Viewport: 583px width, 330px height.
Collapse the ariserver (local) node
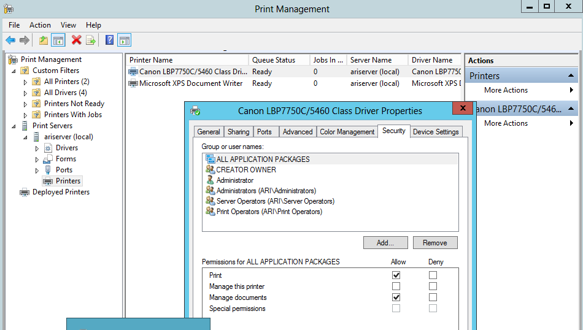[x=25, y=137]
